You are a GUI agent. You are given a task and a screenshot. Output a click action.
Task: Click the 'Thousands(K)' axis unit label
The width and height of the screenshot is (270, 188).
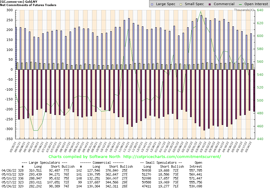click(244, 10)
